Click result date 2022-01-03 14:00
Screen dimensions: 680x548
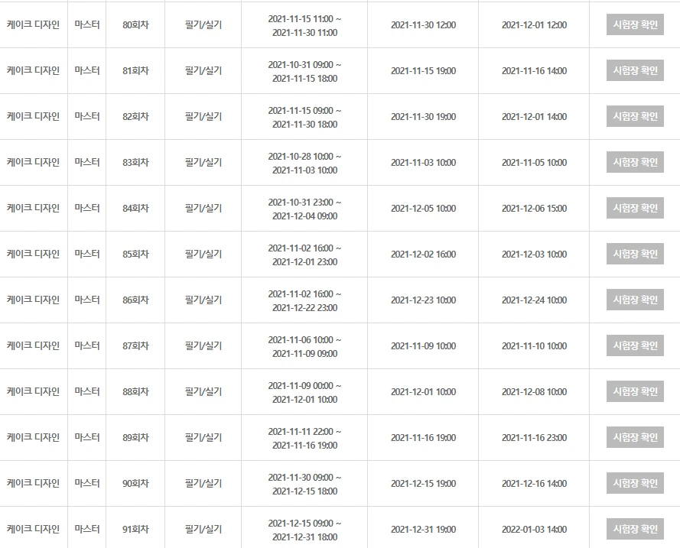(534, 530)
